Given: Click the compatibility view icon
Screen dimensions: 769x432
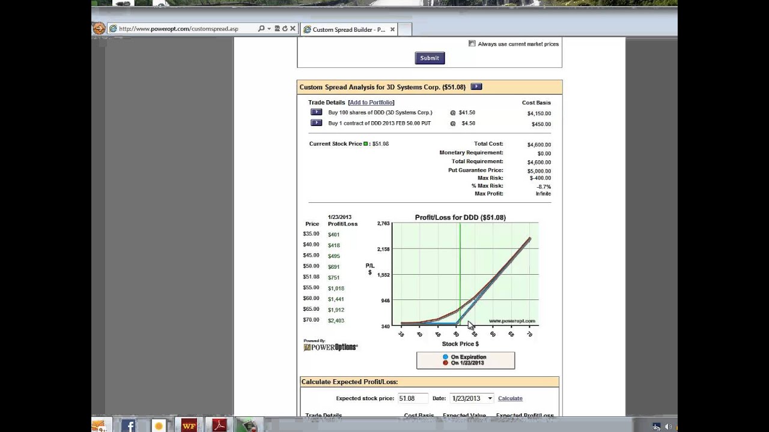Looking at the screenshot, I should (277, 29).
